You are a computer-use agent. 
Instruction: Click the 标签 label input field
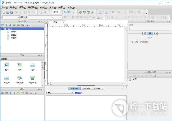[149, 28]
